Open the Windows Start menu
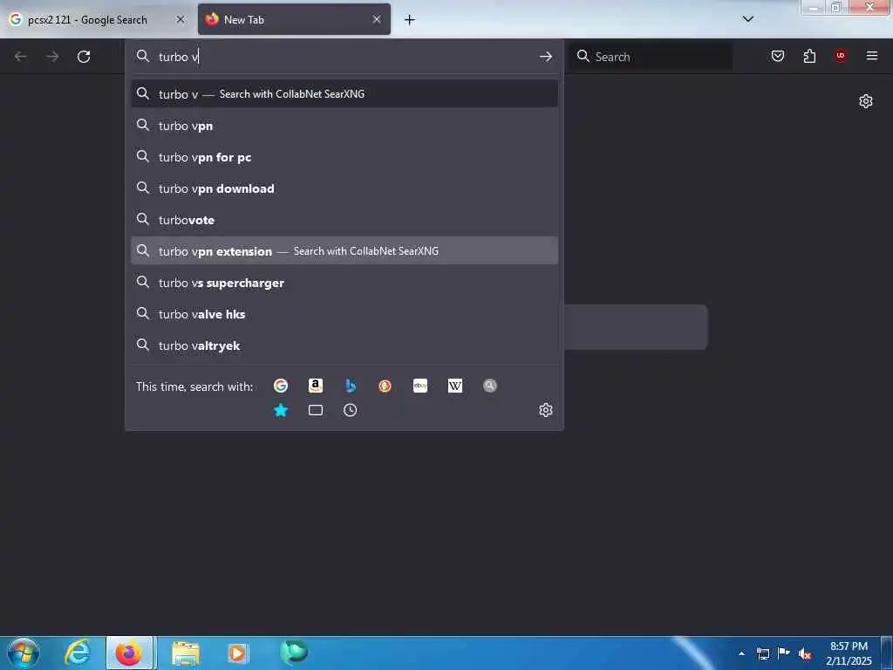The height and width of the screenshot is (670, 893). [x=24, y=653]
